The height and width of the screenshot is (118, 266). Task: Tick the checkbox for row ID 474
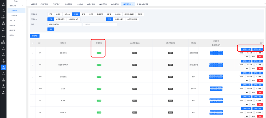click(x=32, y=53)
